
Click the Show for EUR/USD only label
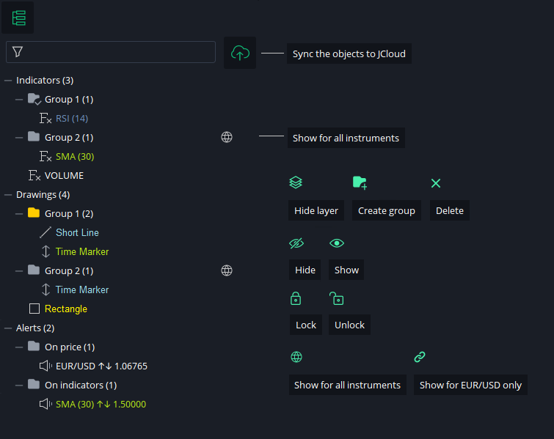(470, 385)
